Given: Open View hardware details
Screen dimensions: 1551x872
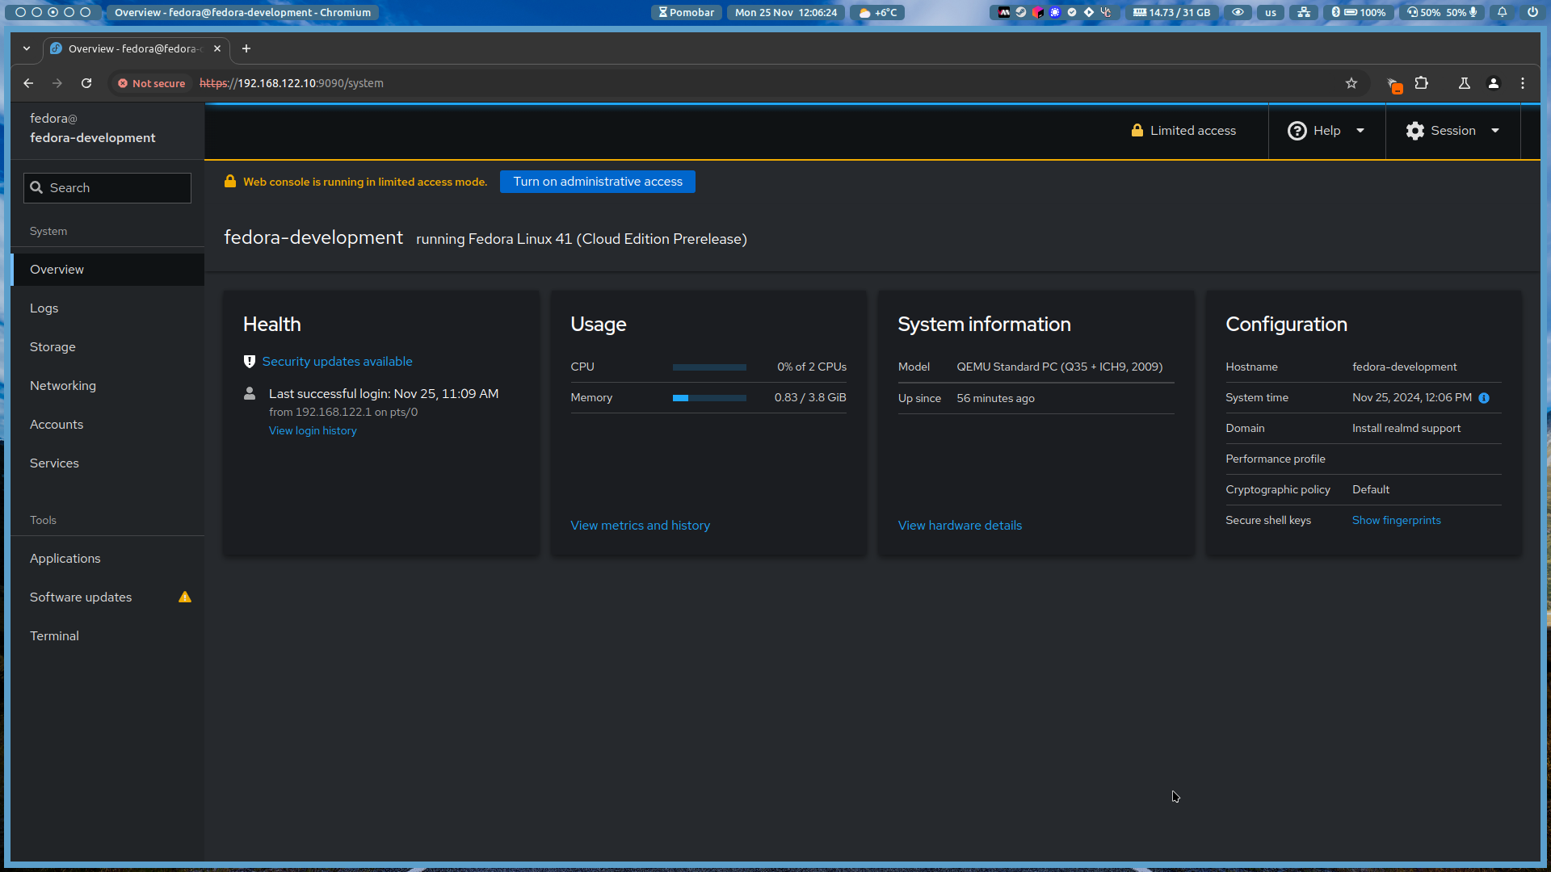Looking at the screenshot, I should point(960,526).
